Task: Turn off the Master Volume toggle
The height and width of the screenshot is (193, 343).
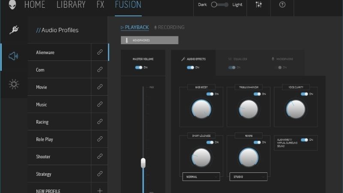Action: point(138,67)
